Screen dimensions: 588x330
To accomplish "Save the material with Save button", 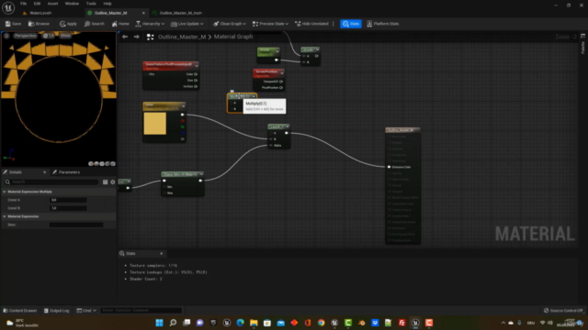I will (x=13, y=24).
